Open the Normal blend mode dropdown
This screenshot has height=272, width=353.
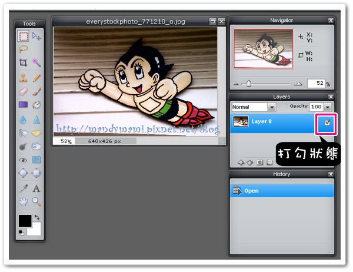click(272, 107)
